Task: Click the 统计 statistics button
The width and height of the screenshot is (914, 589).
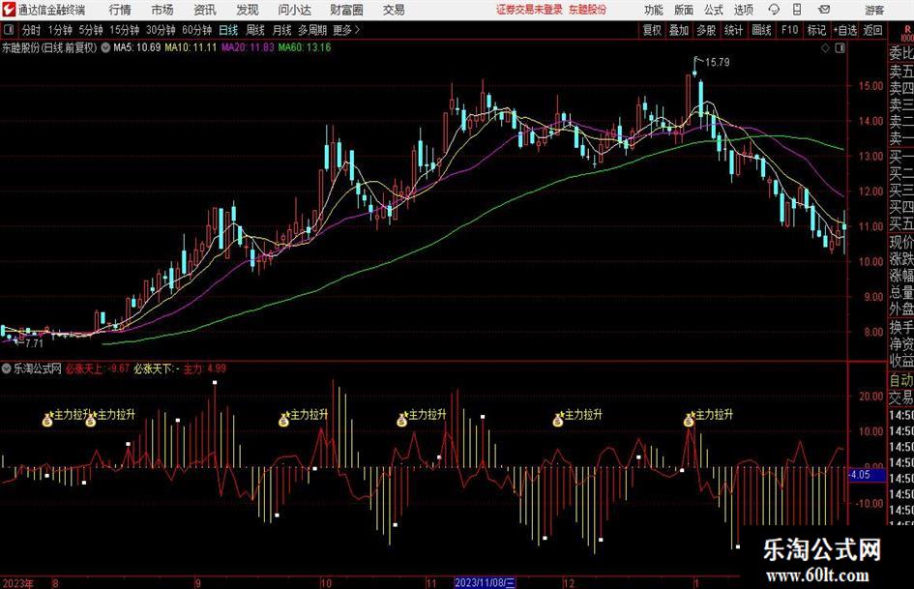Action: coord(733,30)
